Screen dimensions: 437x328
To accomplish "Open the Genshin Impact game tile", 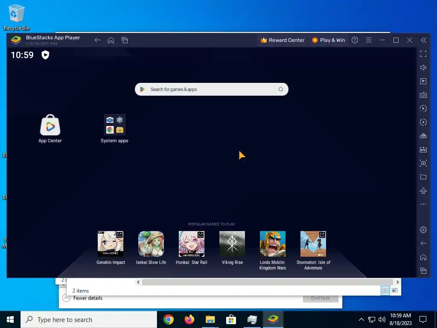I will coord(111,248).
